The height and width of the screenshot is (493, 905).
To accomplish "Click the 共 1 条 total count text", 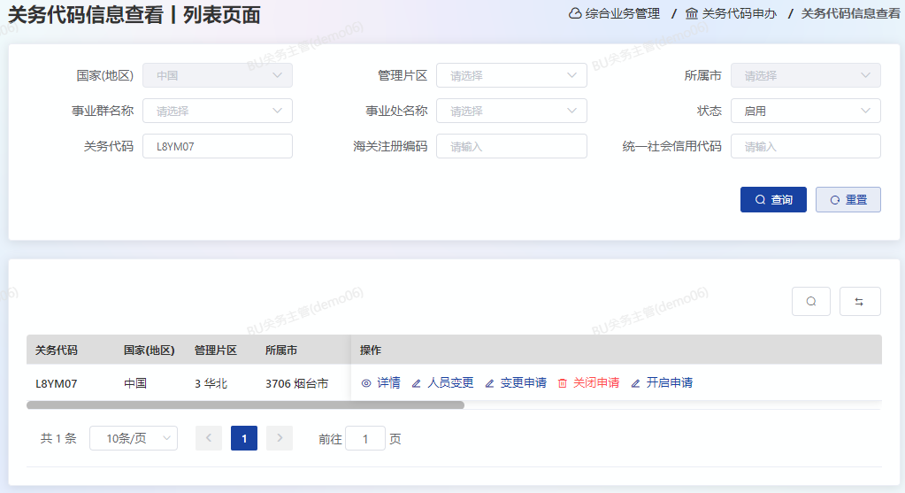I will pyautogui.click(x=58, y=439).
